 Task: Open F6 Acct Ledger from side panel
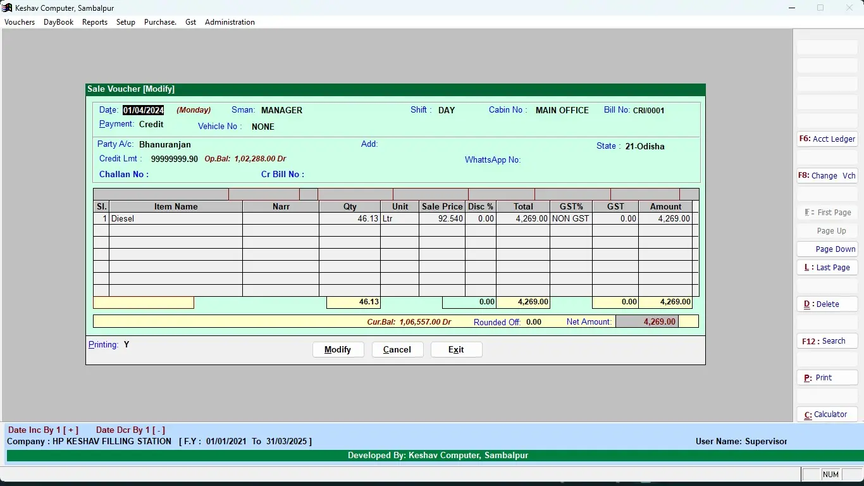tap(827, 139)
